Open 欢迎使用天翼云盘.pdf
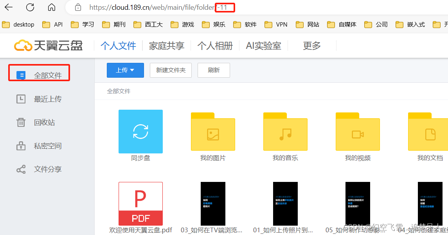Image resolution: width=448 pixels, height=235 pixels. pyautogui.click(x=140, y=203)
